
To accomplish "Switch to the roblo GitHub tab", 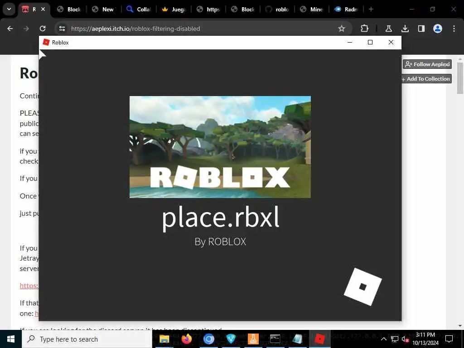I will click(x=277, y=9).
